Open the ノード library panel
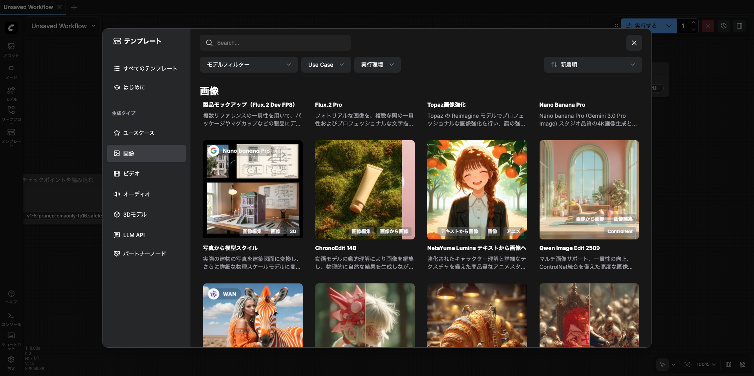 pyautogui.click(x=11, y=71)
